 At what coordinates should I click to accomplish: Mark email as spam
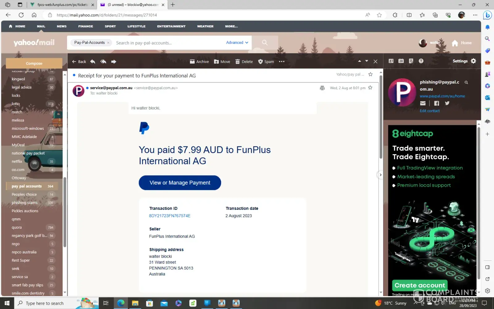[266, 61]
